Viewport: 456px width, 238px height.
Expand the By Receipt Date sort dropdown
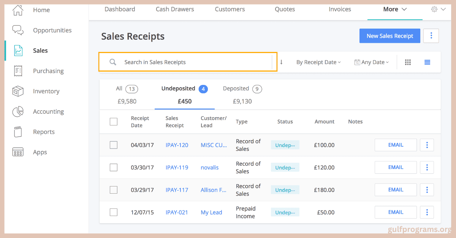318,62
